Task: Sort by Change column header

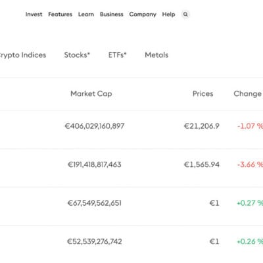Action: (x=248, y=94)
